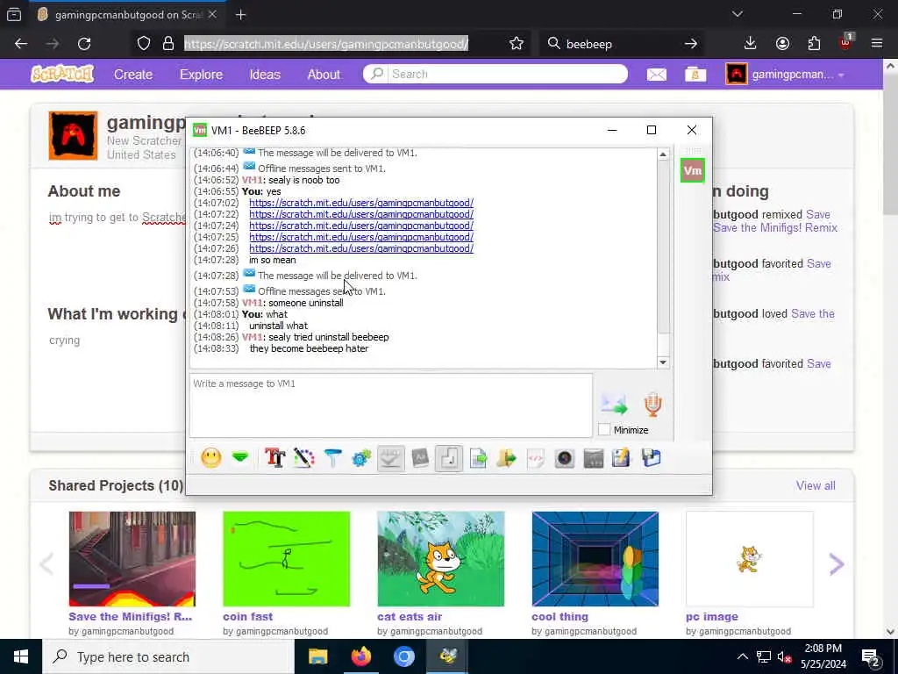The image size is (898, 674).
Task: Select the gamingpcmanbutgood on Scratch tab
Action: [128, 15]
